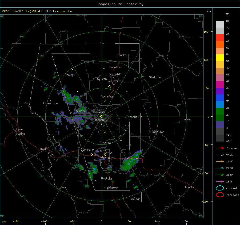Viewport: 240px width, 225px height.
Task: Click the yellow radar-site diamond between Olds and Didsbury
Action: point(102,117)
